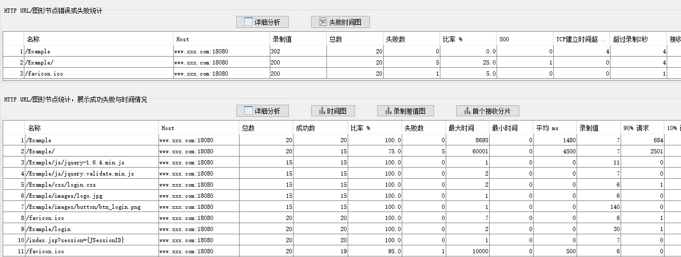
Task: Click the 平均 ms column header
Action: click(554, 128)
